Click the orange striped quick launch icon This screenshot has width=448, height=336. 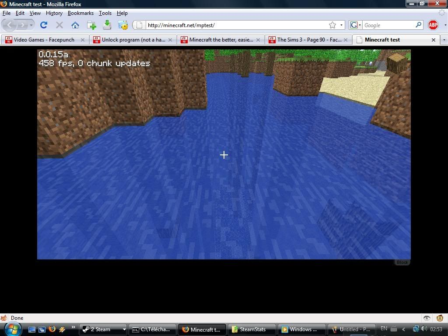click(x=62, y=329)
